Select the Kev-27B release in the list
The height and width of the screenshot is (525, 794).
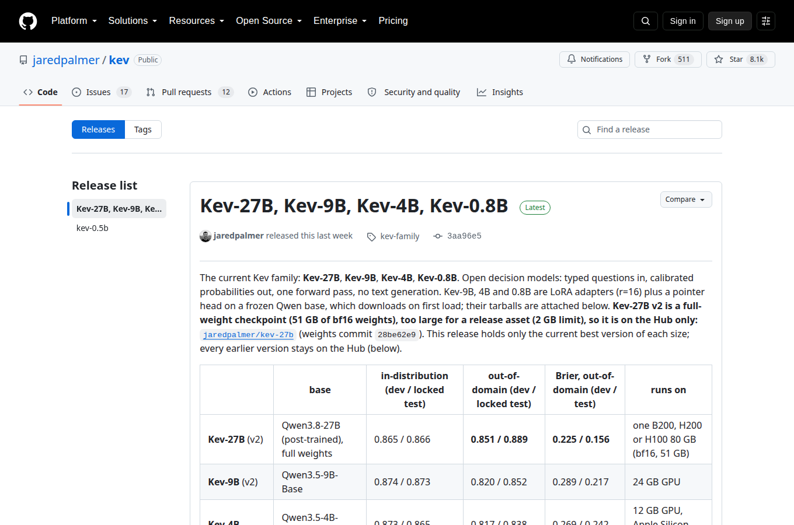[x=119, y=209]
